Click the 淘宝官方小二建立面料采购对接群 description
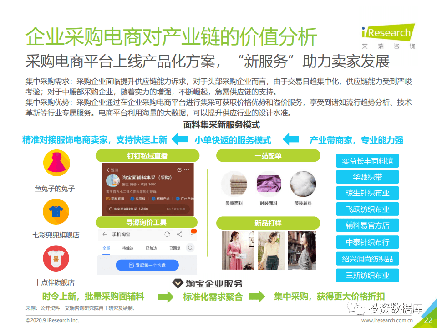 pos(131,192)
